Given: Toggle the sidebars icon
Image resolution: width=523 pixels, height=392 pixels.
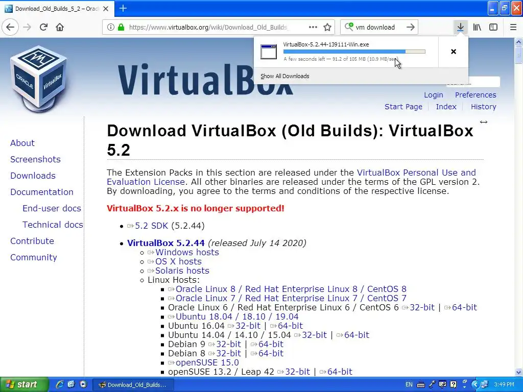Looking at the screenshot, I should click(493, 27).
